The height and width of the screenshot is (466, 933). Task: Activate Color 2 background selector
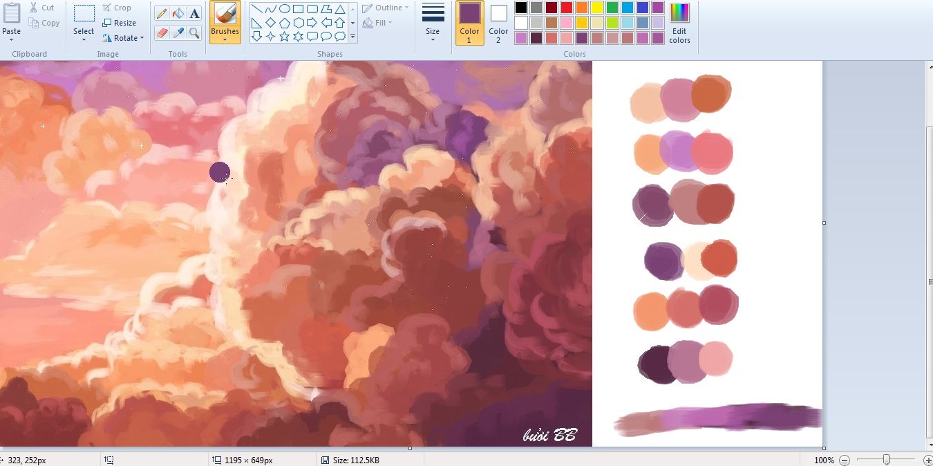tap(498, 23)
